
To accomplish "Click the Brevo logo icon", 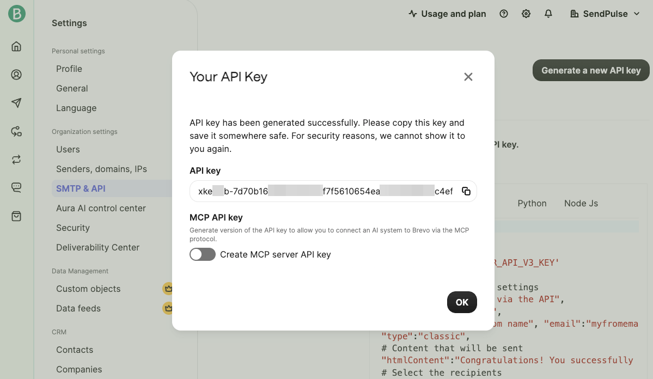I will (x=16, y=14).
